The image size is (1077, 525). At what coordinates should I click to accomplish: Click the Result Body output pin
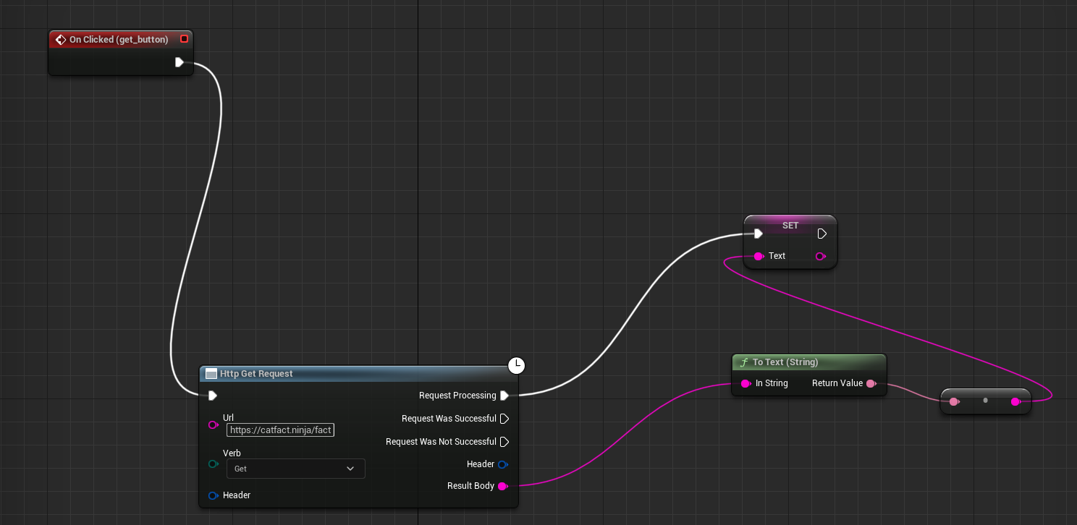pyautogui.click(x=502, y=486)
